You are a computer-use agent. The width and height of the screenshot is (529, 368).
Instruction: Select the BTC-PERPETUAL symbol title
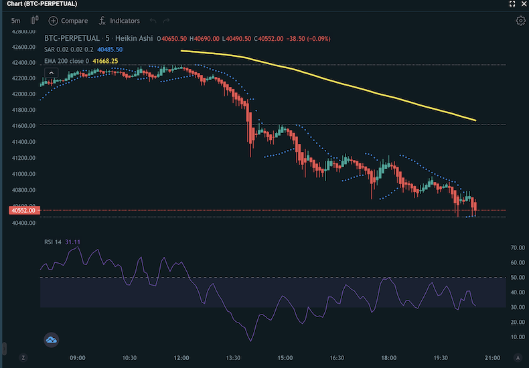tap(72, 38)
